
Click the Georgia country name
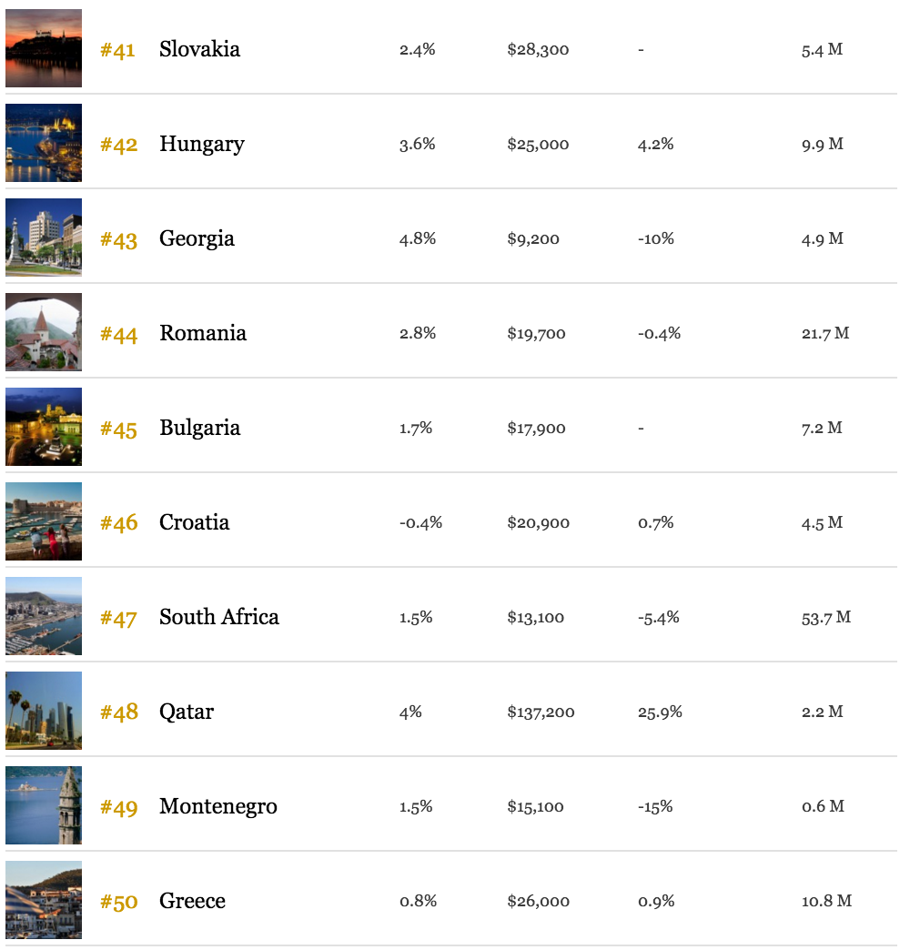pos(197,239)
